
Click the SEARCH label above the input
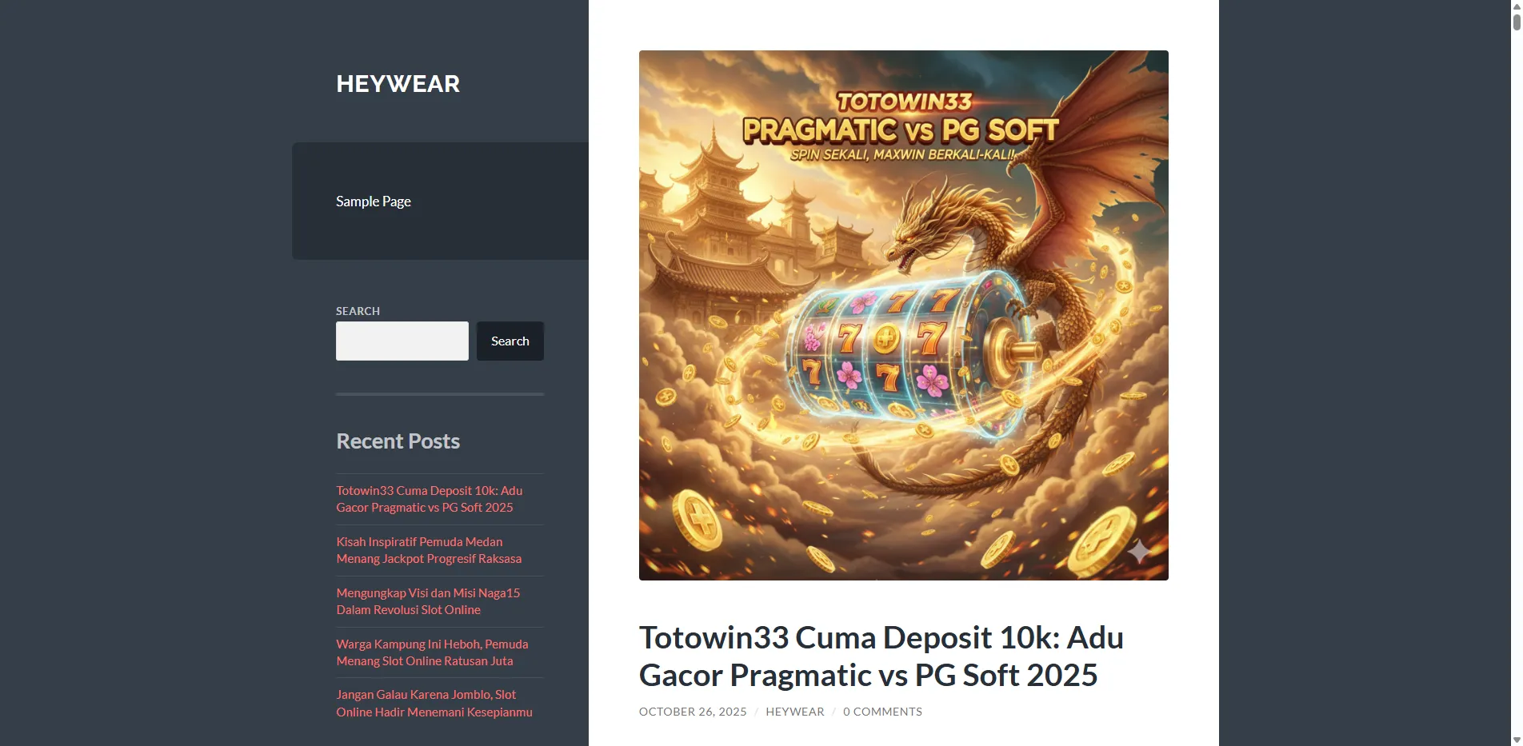pos(358,311)
